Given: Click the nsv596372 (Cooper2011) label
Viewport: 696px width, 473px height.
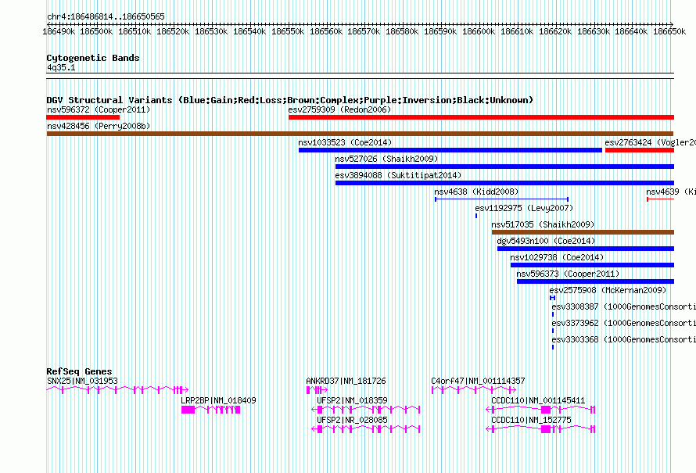Looking at the screenshot, I should tap(99, 109).
